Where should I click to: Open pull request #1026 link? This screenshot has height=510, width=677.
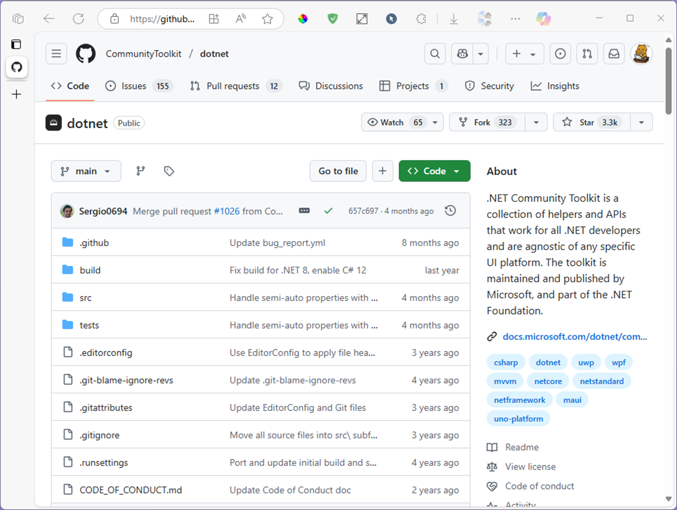227,211
